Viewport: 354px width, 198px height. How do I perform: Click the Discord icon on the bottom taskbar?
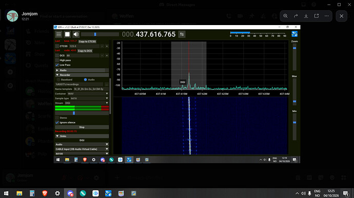point(70,193)
